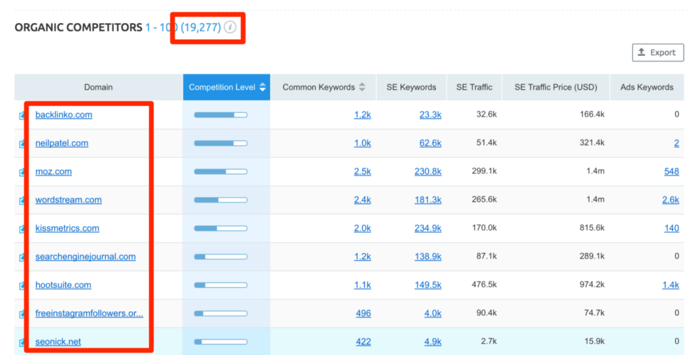Open moz.com SE keywords 230.8k

point(428,171)
